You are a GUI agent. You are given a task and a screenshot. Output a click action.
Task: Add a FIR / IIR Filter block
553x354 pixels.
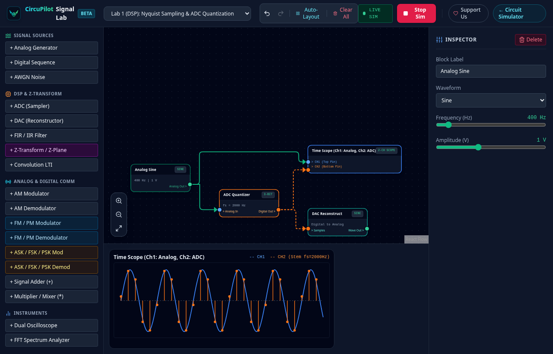[x=51, y=136]
